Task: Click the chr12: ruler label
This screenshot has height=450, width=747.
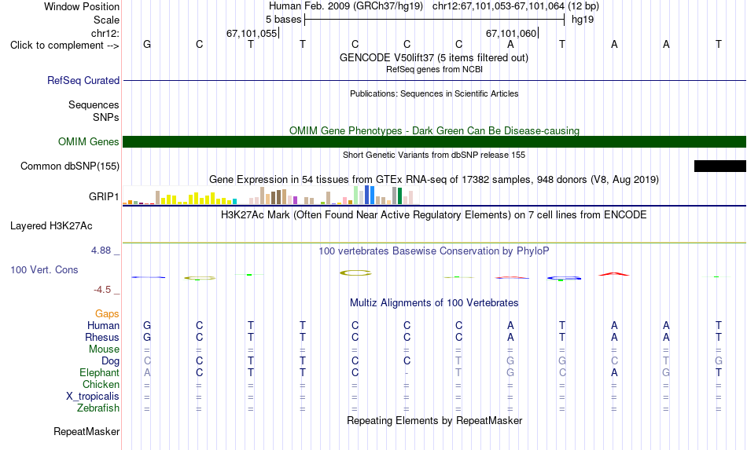Action: click(105, 33)
